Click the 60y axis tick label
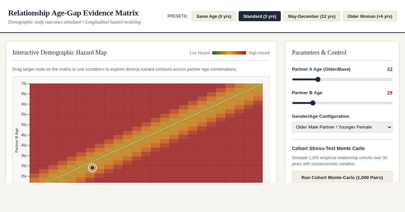This screenshot has width=405, height=212. 24,104
